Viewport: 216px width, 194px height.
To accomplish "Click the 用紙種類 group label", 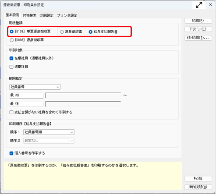I will (16, 23).
